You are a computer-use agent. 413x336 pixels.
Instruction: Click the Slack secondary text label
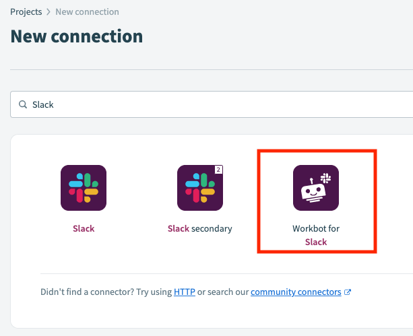coord(200,228)
